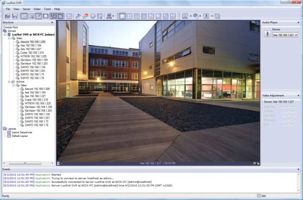
Task: Choose the 3x3 grid layout icon
Action: [x=137, y=16]
